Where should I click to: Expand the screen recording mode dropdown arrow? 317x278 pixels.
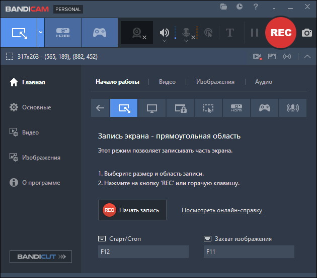[x=40, y=33]
